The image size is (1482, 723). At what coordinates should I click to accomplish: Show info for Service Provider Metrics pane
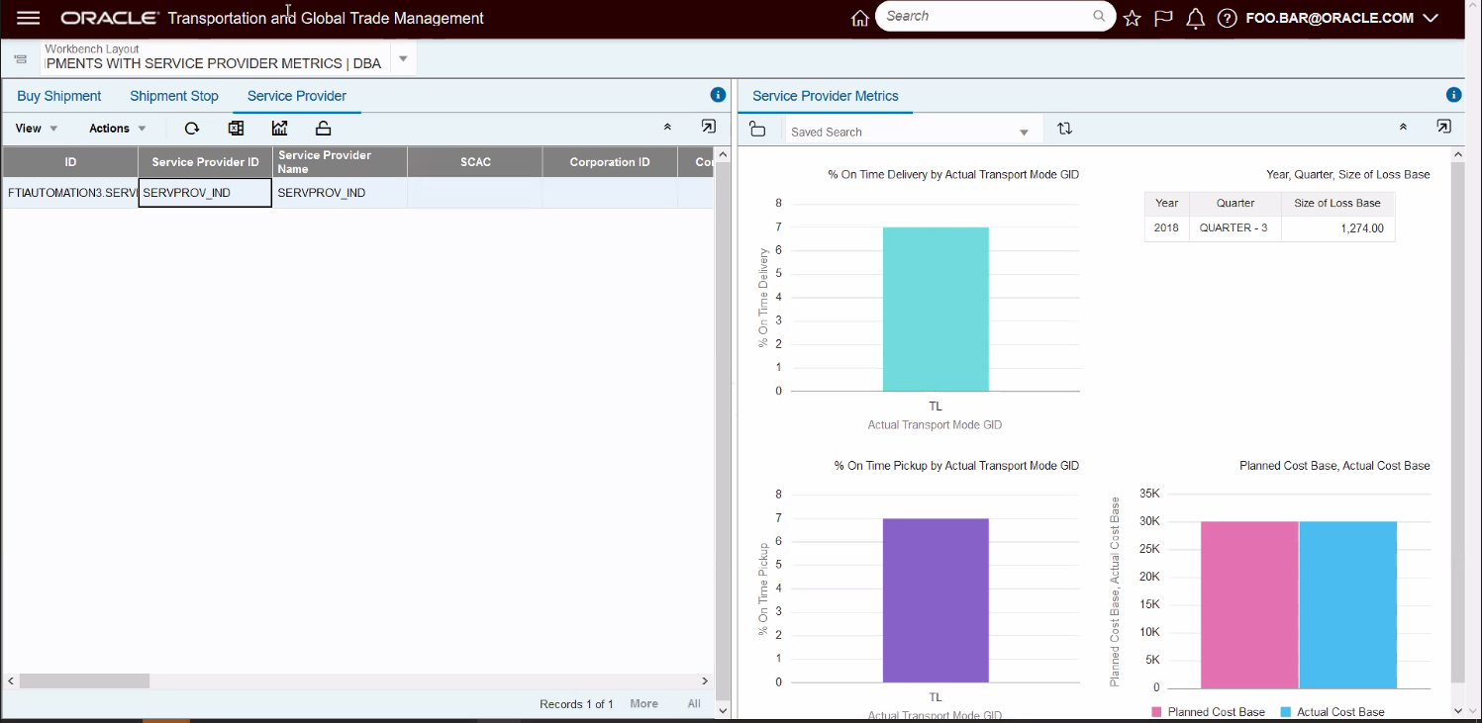click(x=1453, y=95)
